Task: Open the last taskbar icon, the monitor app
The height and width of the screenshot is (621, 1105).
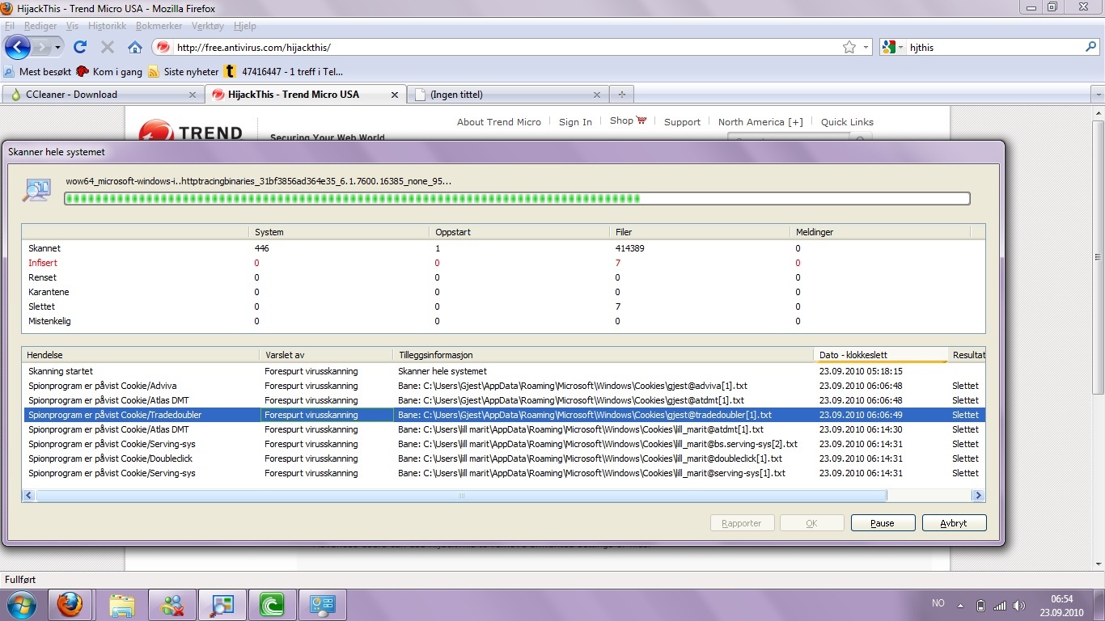Action: click(323, 605)
